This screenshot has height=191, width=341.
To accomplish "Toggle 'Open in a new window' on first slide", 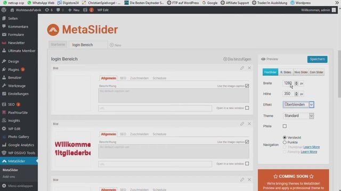I will 247,108.
